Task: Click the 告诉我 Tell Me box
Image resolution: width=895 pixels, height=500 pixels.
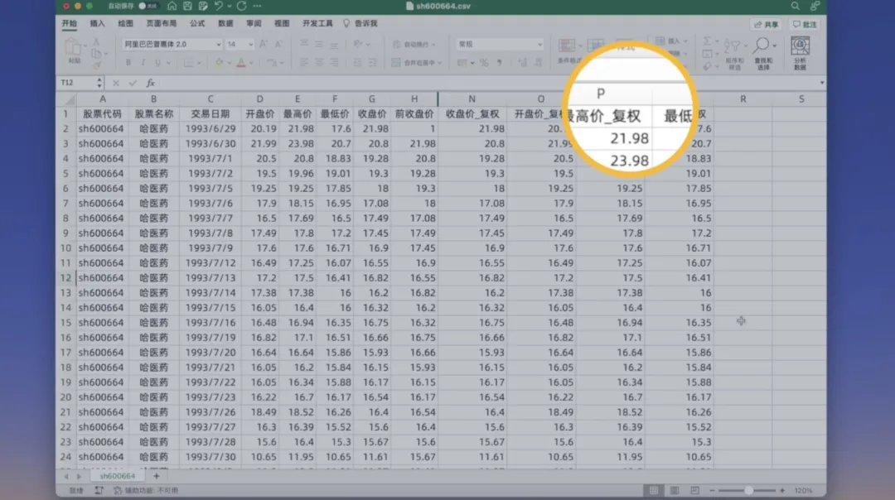Action: 360,23
